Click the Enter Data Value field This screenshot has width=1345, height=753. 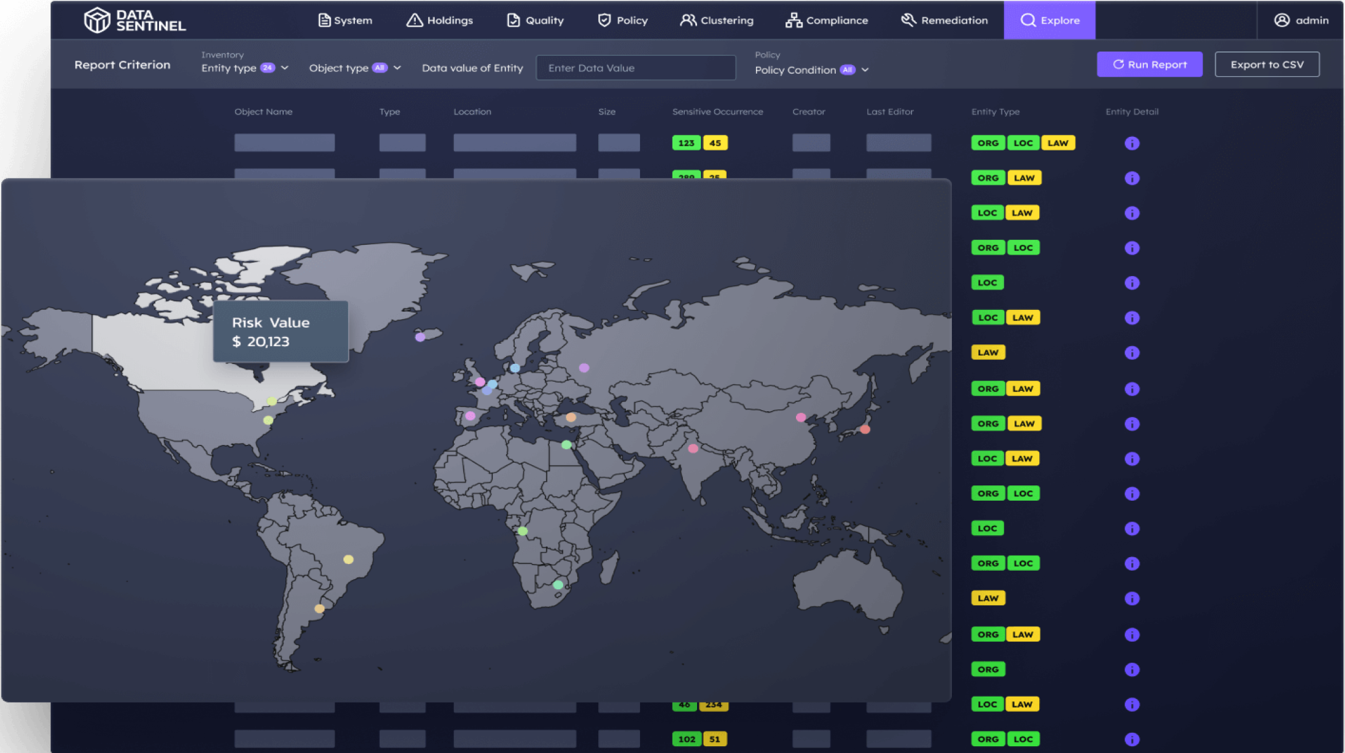point(636,68)
